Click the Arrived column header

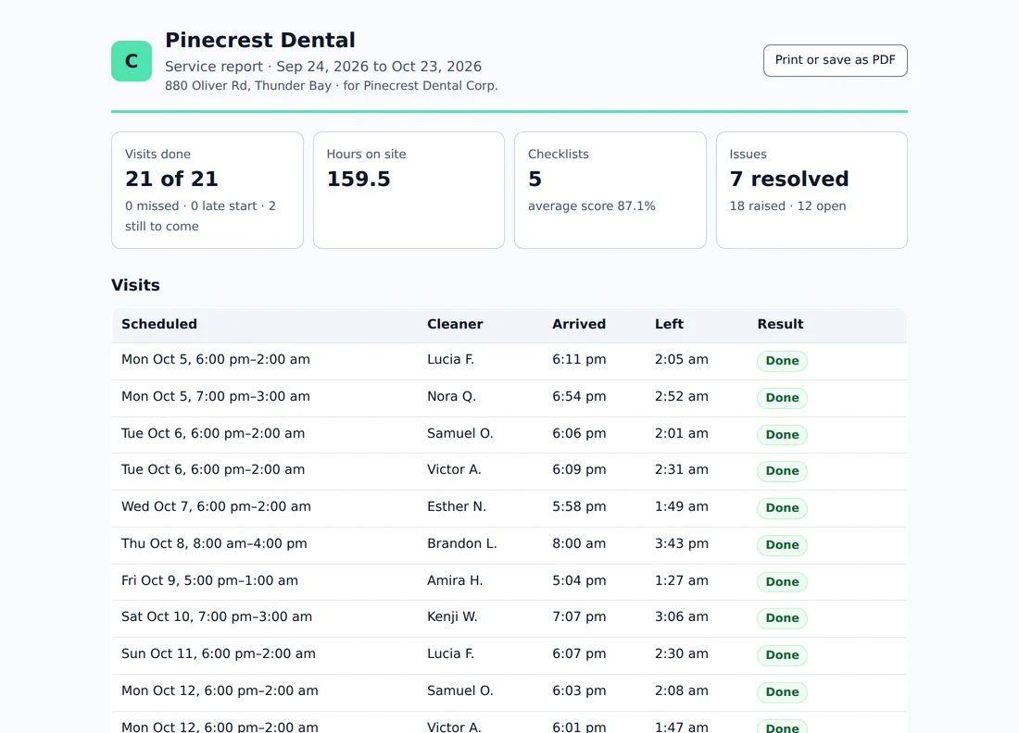(x=579, y=324)
